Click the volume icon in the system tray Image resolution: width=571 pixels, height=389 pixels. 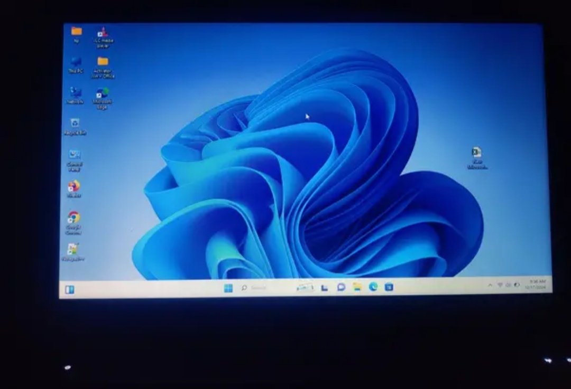508,286
